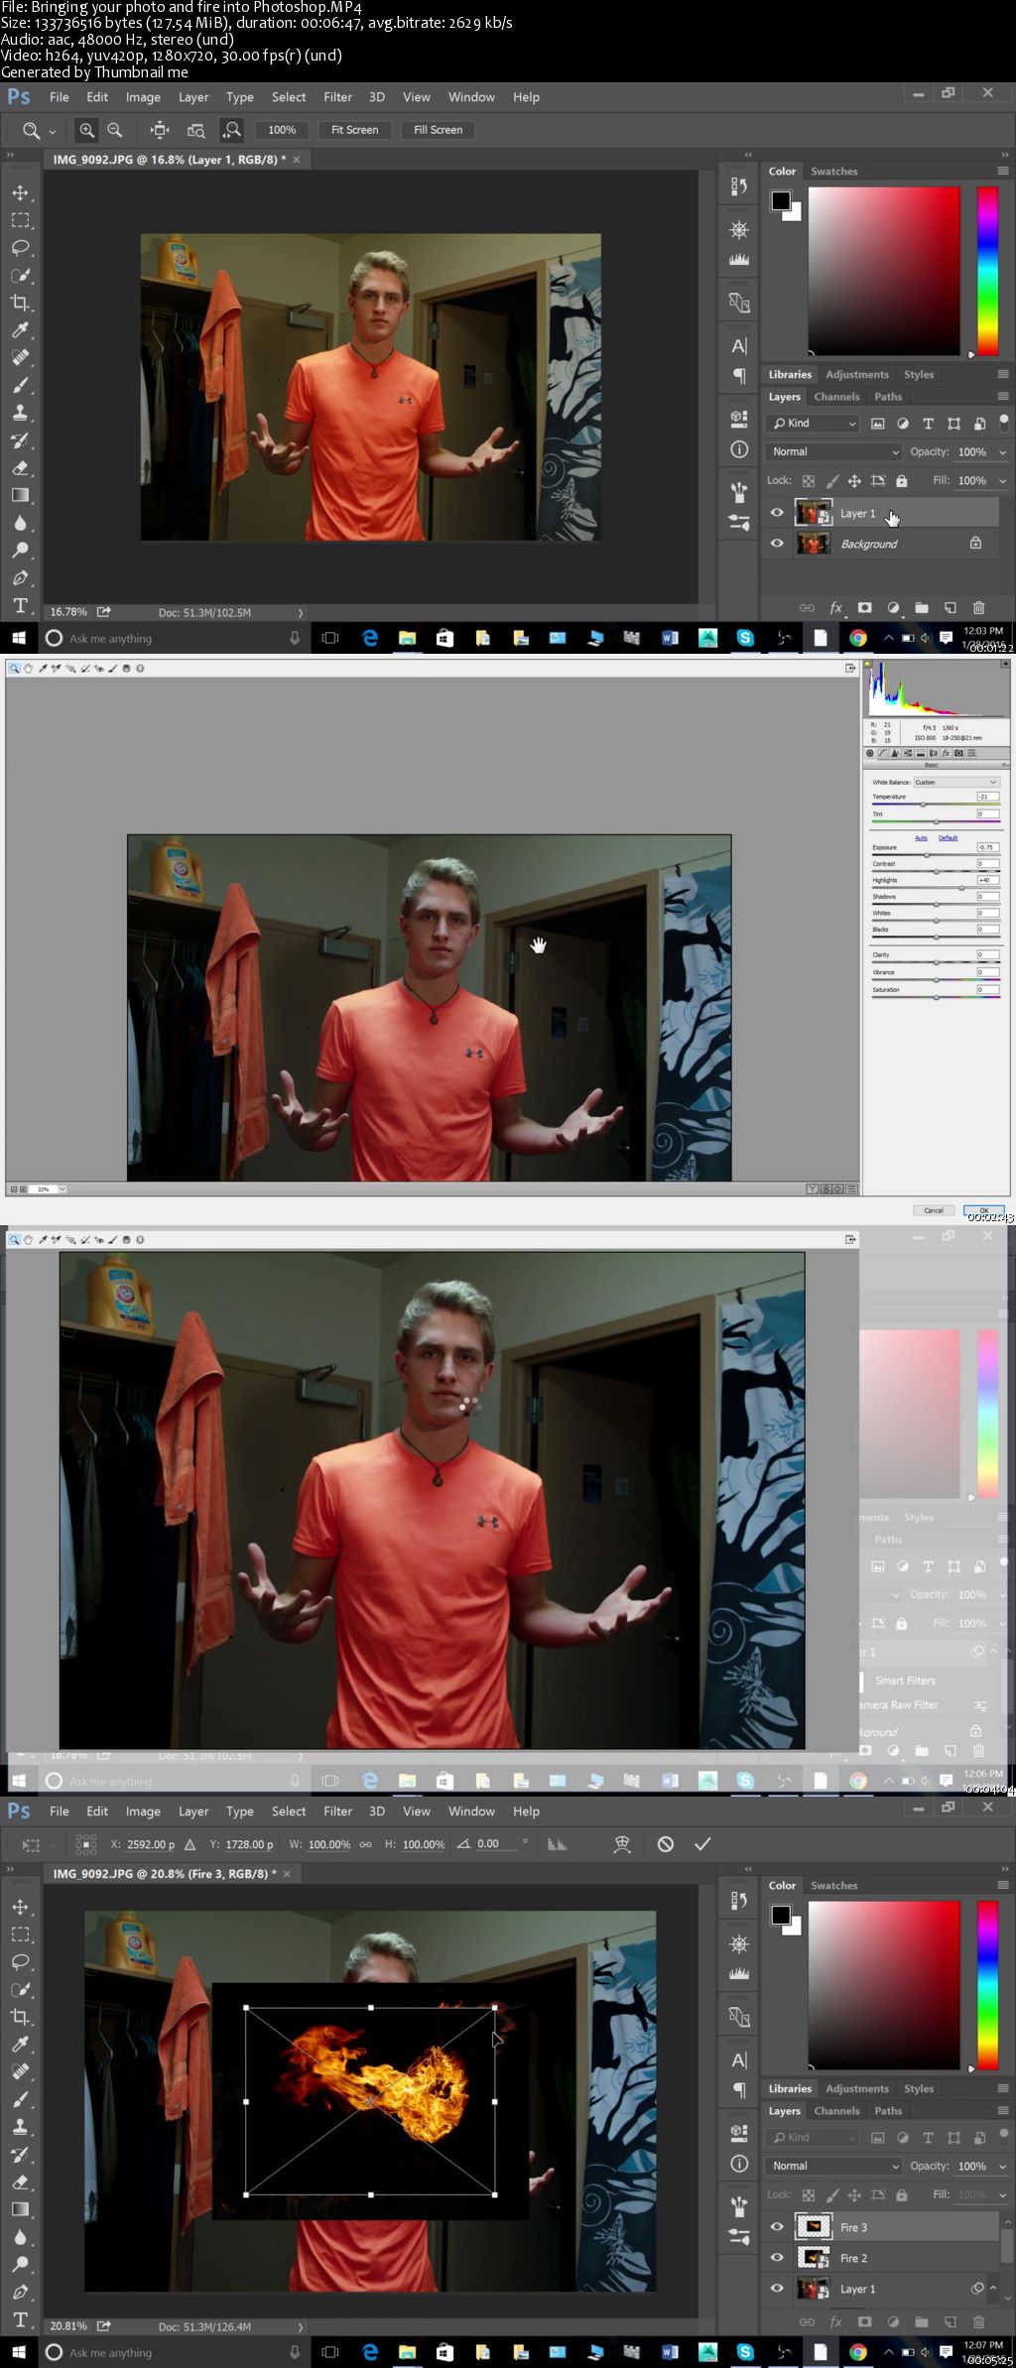Open the fx Effects tab icon in Camera Raw

pos(946,753)
